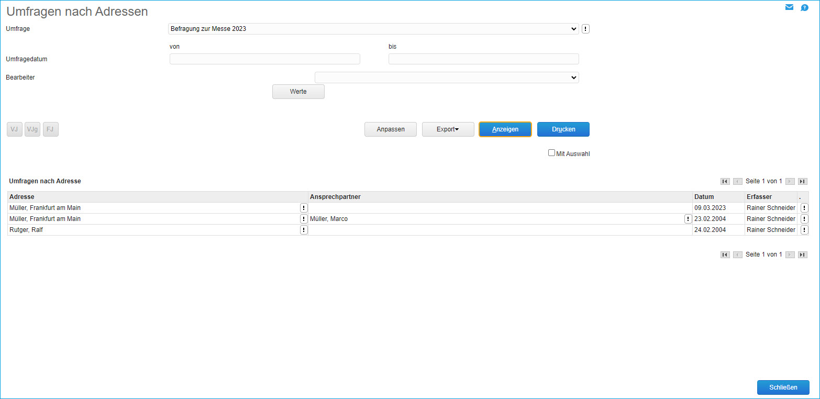Open the Bearbeiter dropdown list
This screenshot has height=399, width=820.
447,77
